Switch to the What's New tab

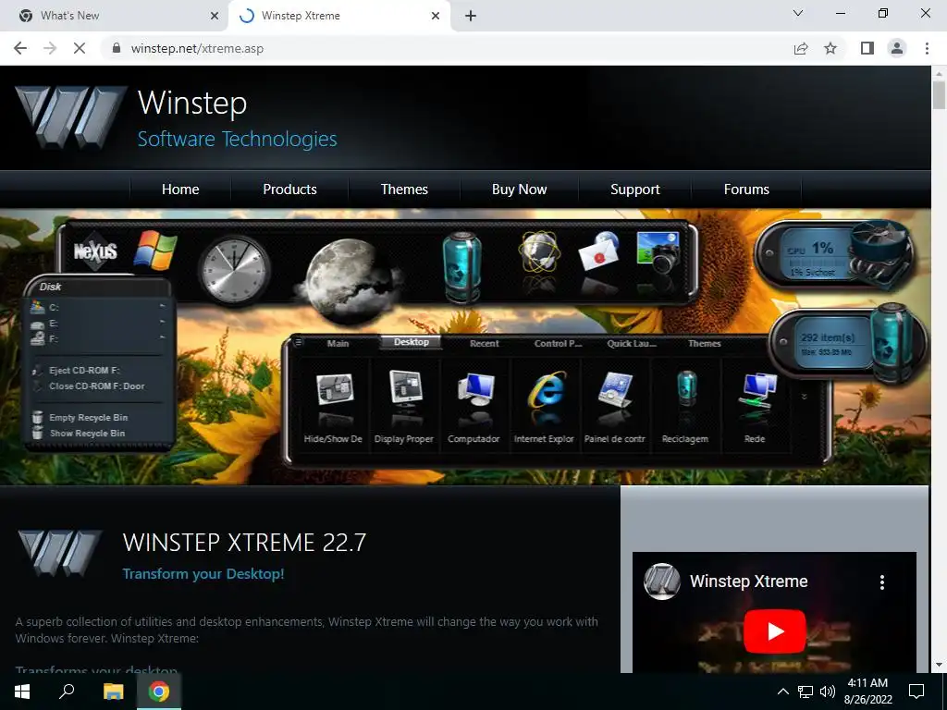tap(115, 16)
